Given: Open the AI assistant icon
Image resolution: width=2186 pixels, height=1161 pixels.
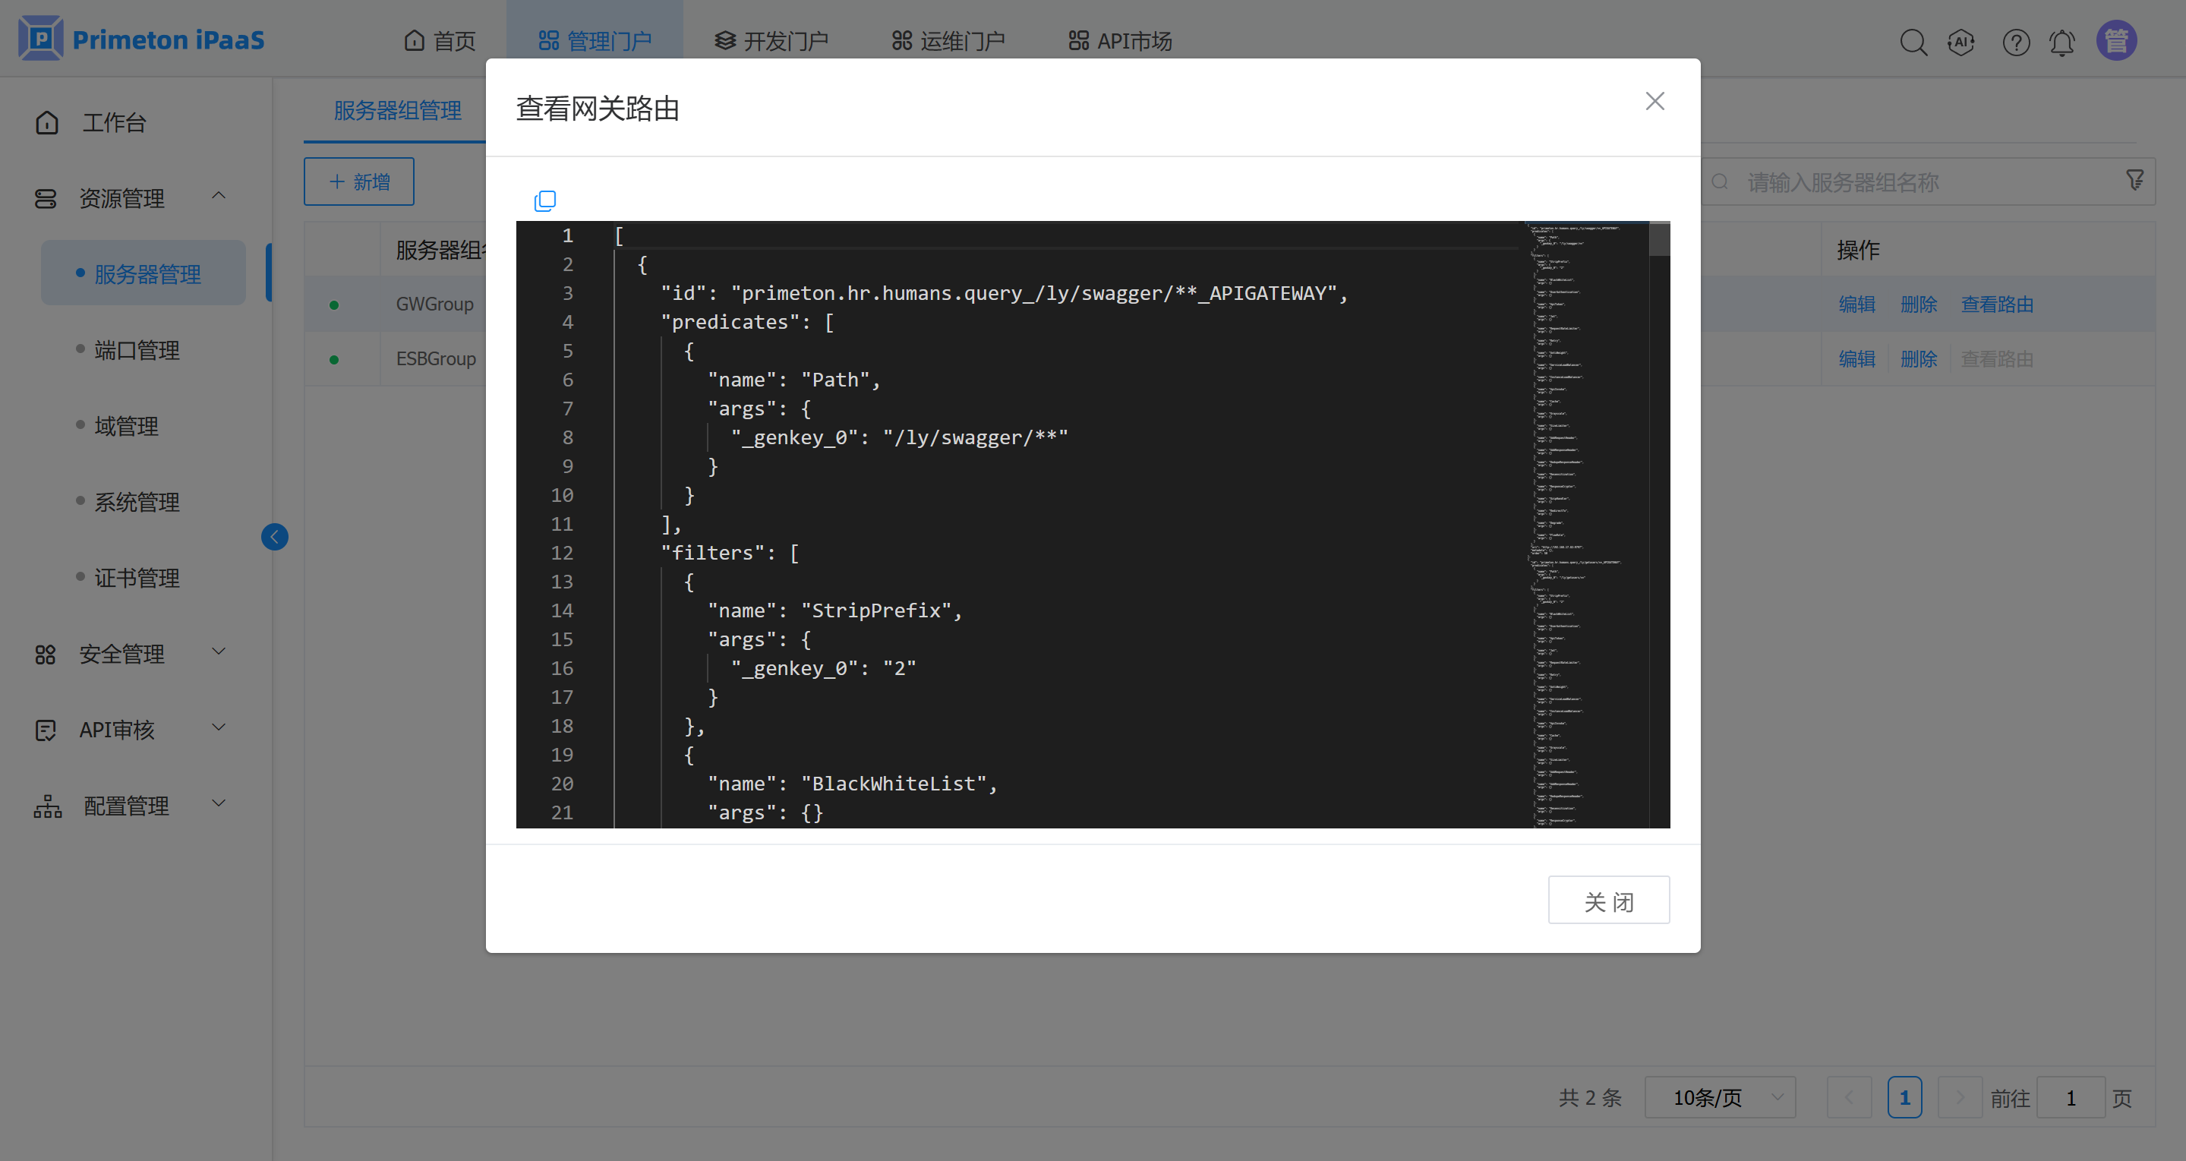Looking at the screenshot, I should coord(1960,41).
